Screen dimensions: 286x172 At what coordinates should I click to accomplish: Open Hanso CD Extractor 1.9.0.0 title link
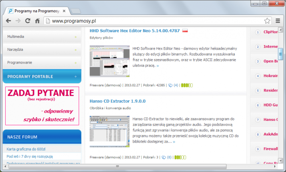[x=118, y=101]
